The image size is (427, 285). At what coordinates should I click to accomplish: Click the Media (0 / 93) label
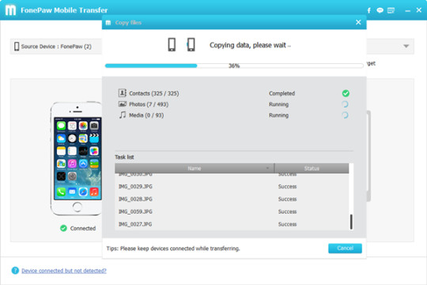coord(146,115)
